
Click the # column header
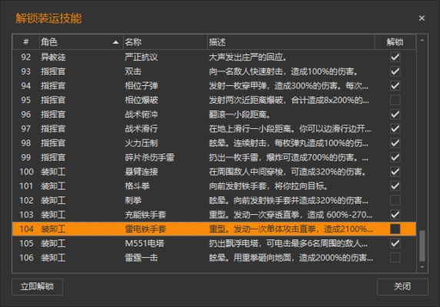coord(26,42)
